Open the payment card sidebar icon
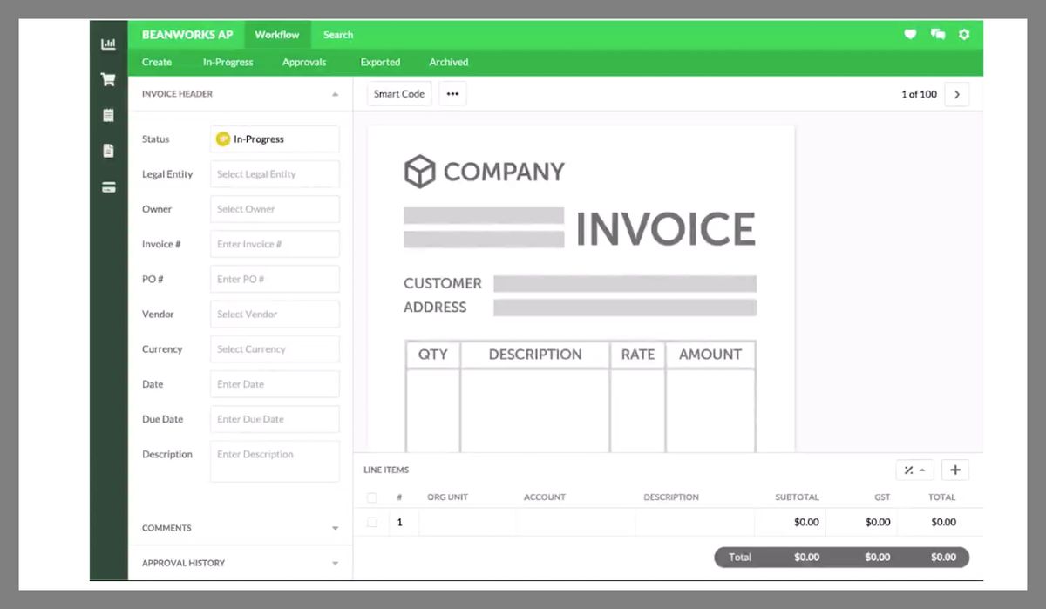Viewport: 1046px width, 609px height. point(108,186)
